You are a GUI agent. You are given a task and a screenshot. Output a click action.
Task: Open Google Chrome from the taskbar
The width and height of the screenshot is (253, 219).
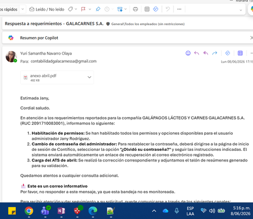coord(29,211)
